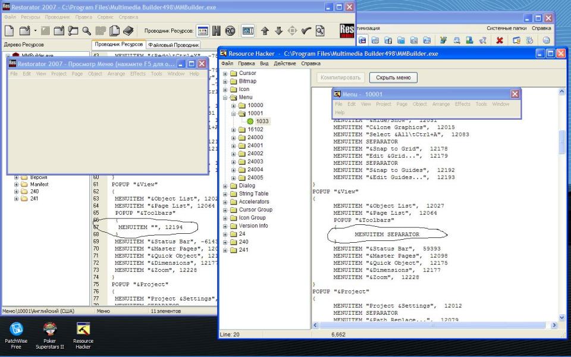Open the Poker Superstars II desktop icon
This screenshot has height=357, width=571.
49,336
